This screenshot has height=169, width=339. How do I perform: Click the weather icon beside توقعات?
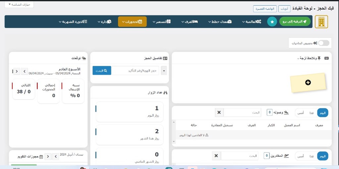tap(84, 58)
